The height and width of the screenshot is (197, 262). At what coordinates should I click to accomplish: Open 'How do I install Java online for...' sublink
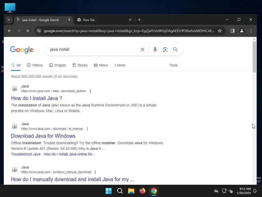69,154
